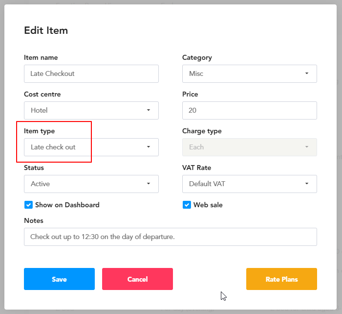This screenshot has width=342, height=314.
Task: Open the Status dropdown showing Active
Action: click(x=86, y=184)
